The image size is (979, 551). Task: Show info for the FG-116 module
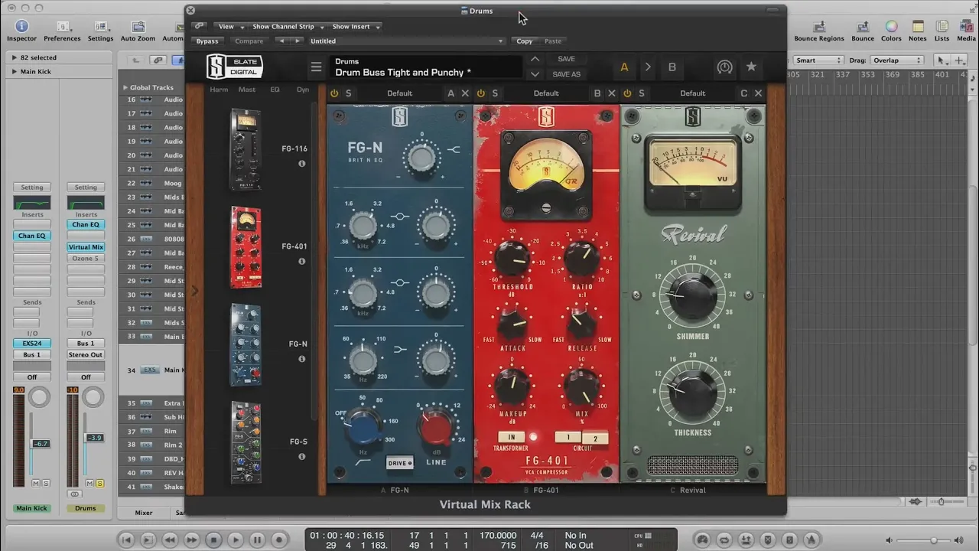[x=301, y=164]
